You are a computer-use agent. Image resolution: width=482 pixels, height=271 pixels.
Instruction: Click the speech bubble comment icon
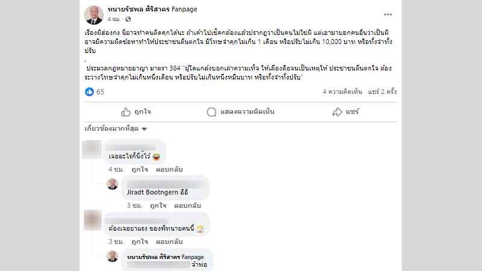211,112
